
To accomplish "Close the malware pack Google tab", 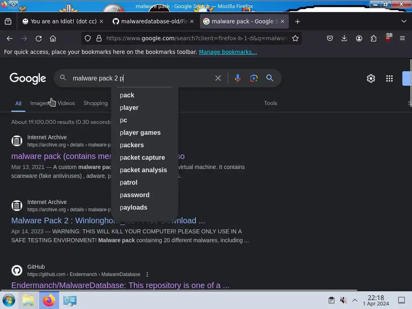I will coord(282,22).
